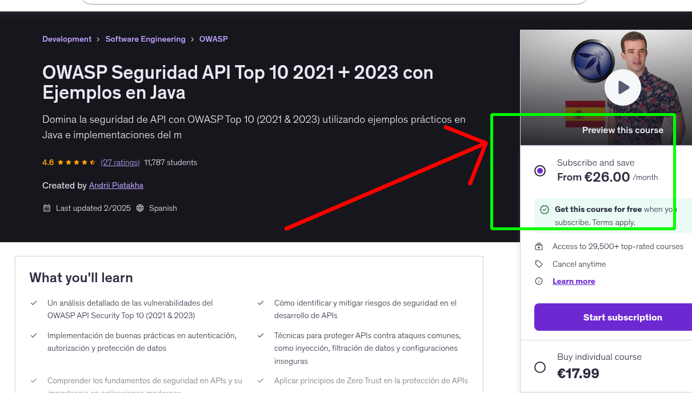Click the chevron between Development and Software Engineering
Screen dimensions: 692x393
(98, 39)
